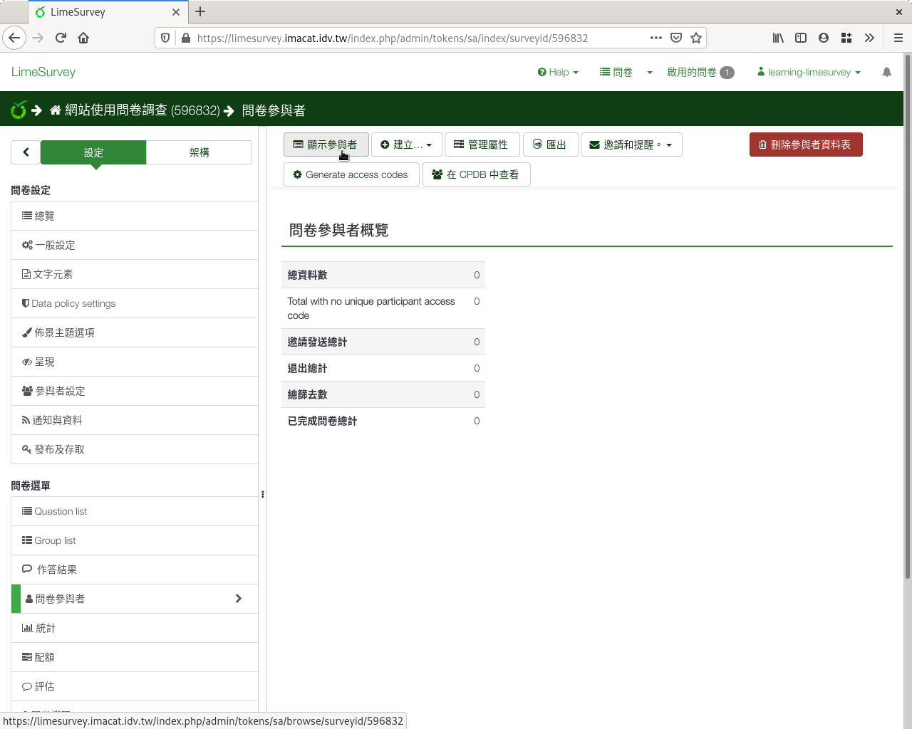Open 總覽 in the sidebar
This screenshot has height=729, width=912.
point(135,216)
